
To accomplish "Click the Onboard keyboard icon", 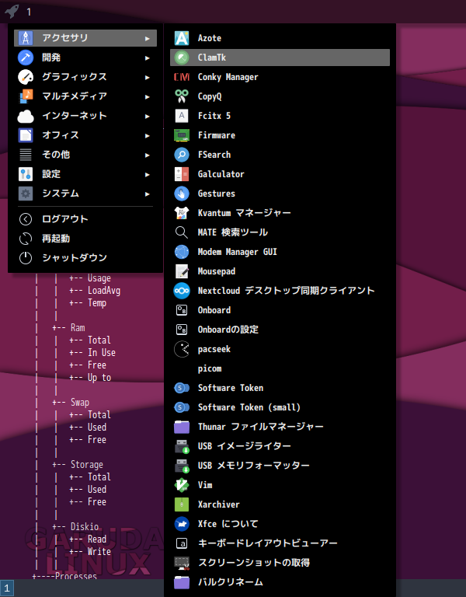I will tap(182, 310).
